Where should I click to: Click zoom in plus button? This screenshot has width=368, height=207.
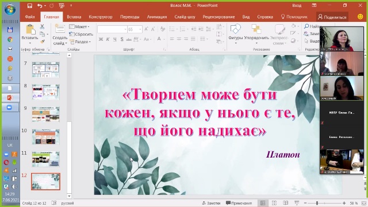(344, 203)
